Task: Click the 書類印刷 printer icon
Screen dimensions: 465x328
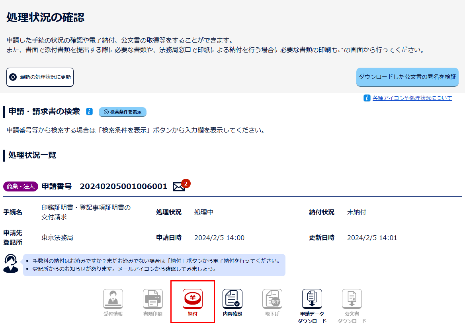Action: (153, 299)
